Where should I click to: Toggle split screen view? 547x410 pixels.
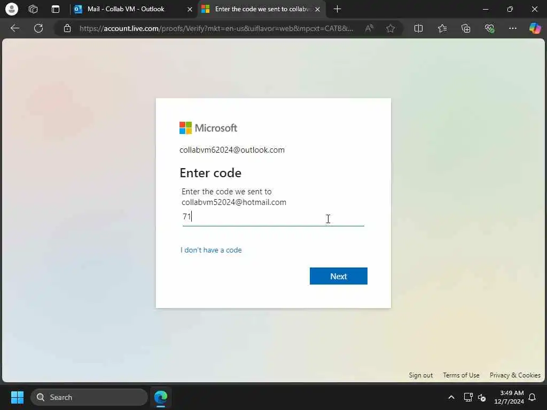418,28
